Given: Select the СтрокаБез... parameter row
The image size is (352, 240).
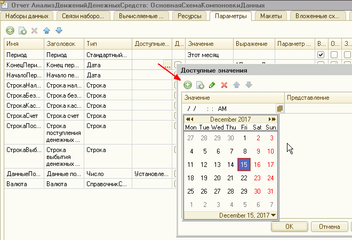Looking at the screenshot, I should pos(24,95).
